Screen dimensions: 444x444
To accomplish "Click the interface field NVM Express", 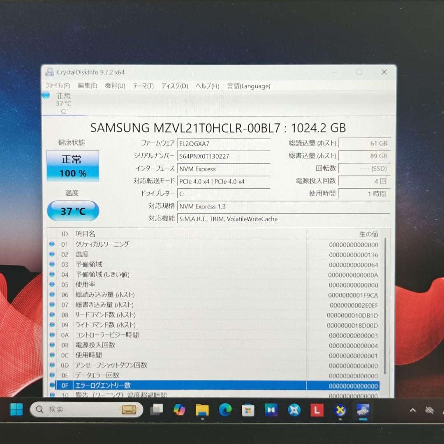I will coord(224,169).
